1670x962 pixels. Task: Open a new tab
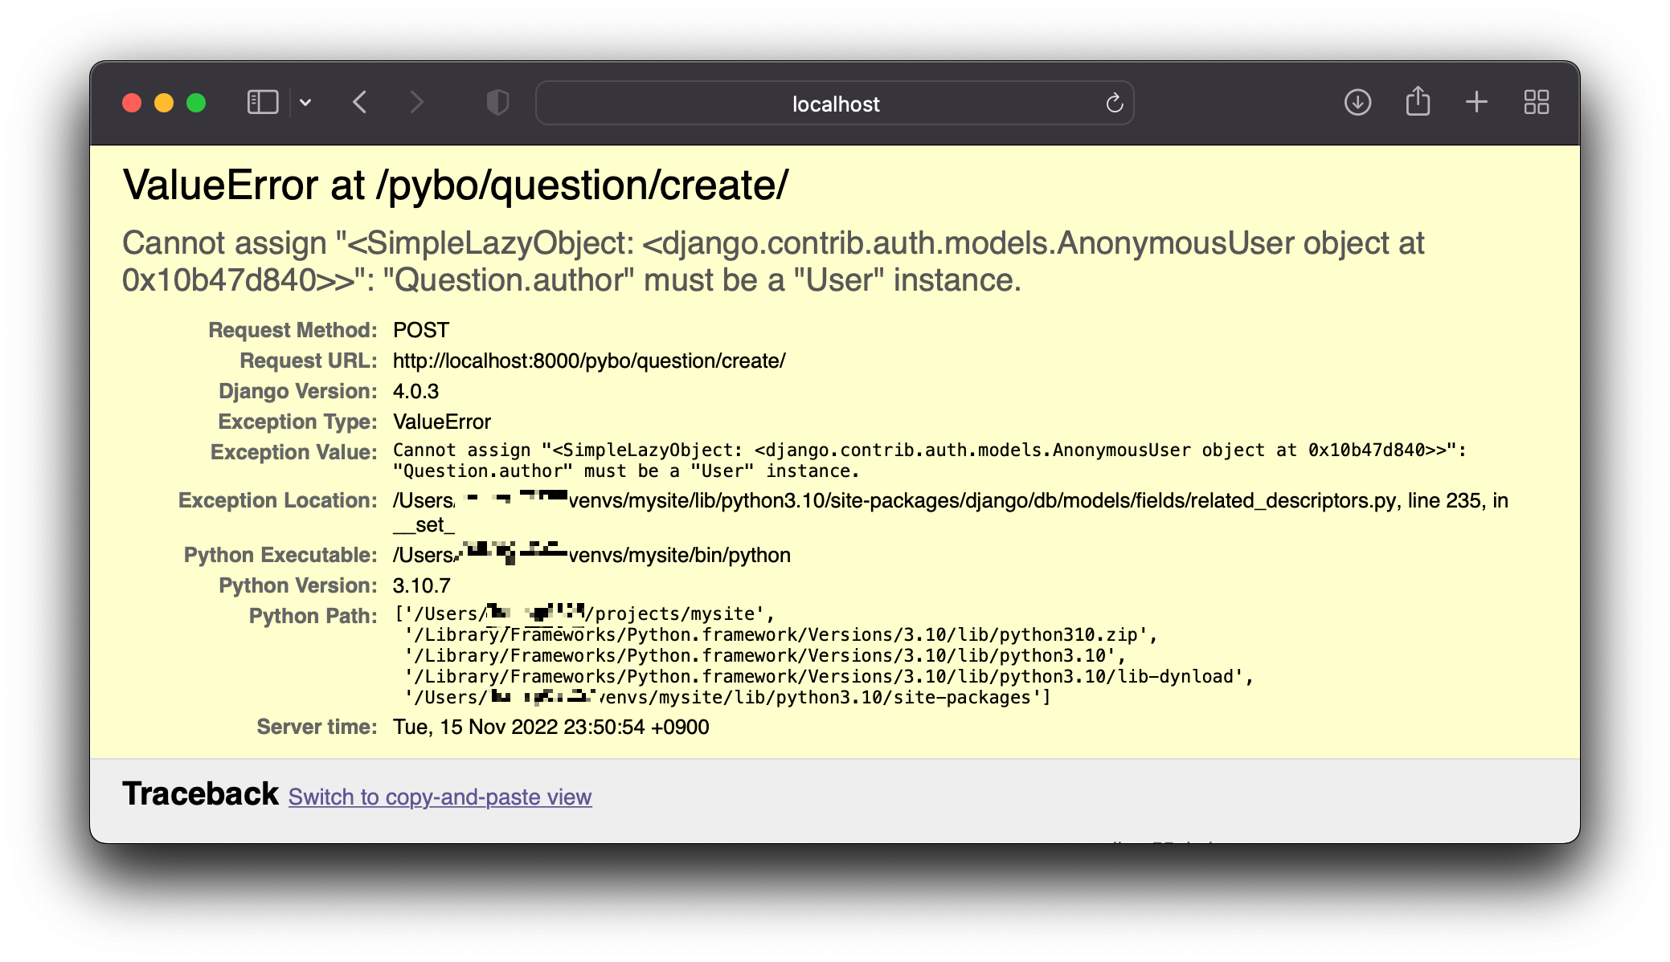(1476, 103)
